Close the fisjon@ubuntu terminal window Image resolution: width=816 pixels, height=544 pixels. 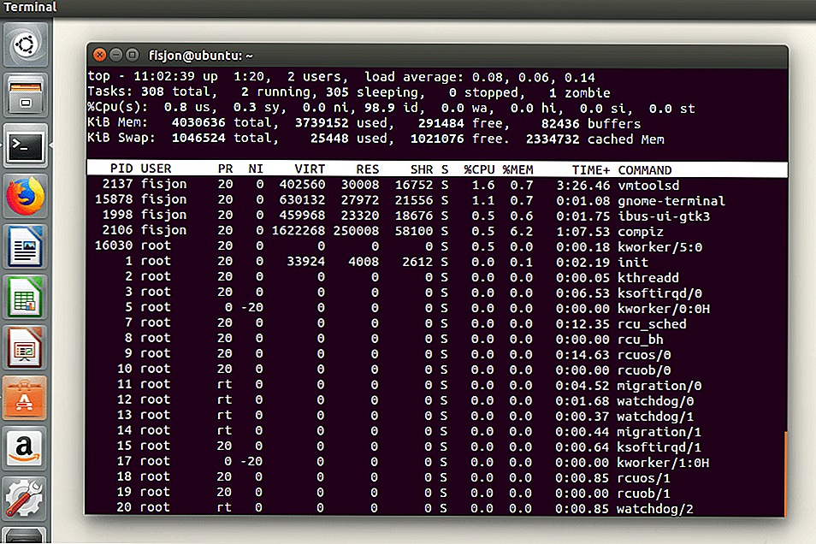click(99, 55)
